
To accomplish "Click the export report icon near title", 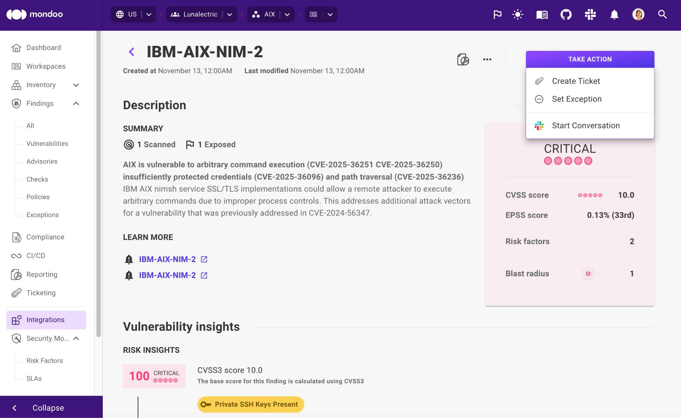I will tap(463, 59).
